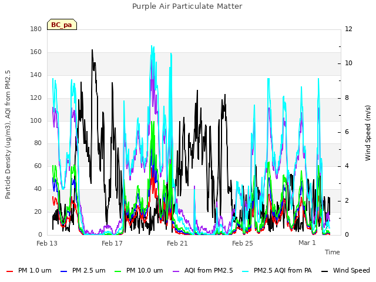
Task: Toggle PM 2.5 um legend entry
Action: [x=83, y=270]
